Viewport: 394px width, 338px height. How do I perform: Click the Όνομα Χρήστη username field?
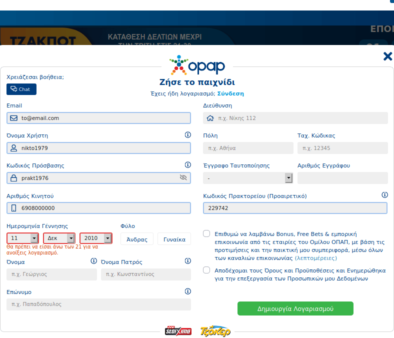(x=98, y=148)
